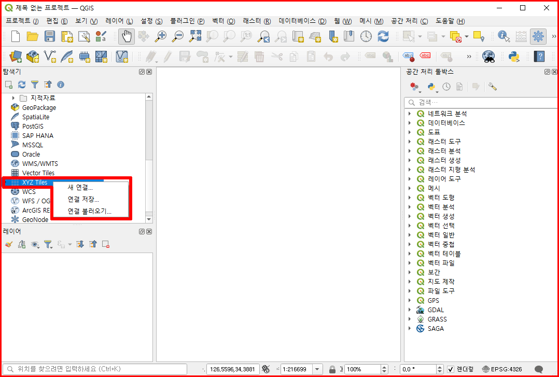Click the browser panel Filter funnel icon
Viewport: 559px width, 377px height.
click(35, 85)
